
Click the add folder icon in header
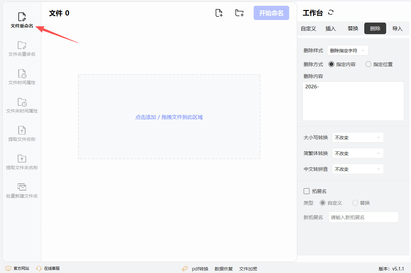239,13
